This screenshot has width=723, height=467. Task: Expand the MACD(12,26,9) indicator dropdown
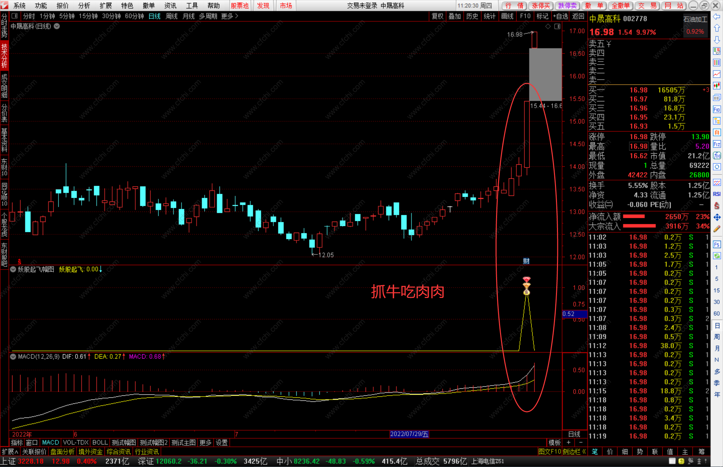pos(13,357)
